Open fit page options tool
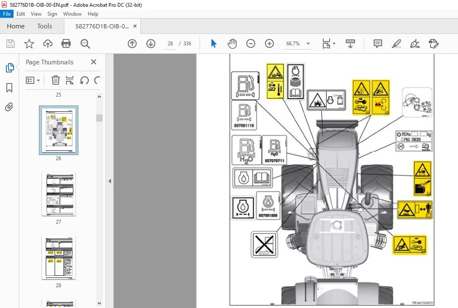This screenshot has width=458, height=308. (326, 44)
